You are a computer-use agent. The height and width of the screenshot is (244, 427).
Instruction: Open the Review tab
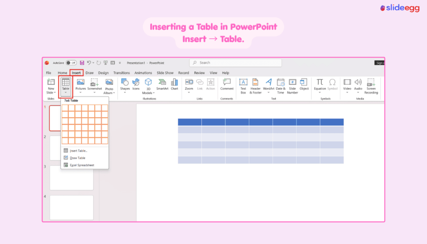199,73
